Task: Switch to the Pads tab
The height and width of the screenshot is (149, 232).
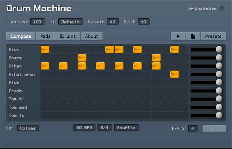Action: [x=45, y=36]
